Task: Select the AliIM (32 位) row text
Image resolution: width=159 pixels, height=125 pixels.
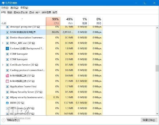Action: [x=17, y=103]
